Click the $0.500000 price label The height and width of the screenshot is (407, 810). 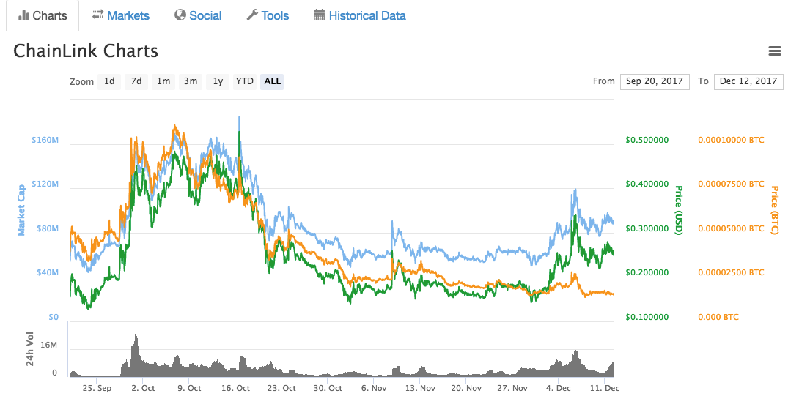647,141
